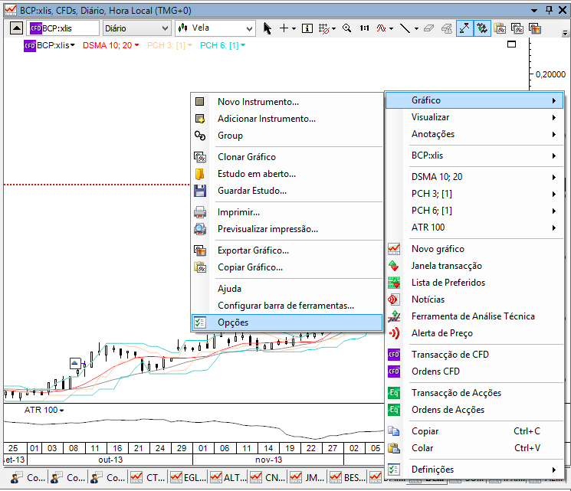The width and height of the screenshot is (571, 491).
Task: Open the PCH 6; [1] legend dropdown
Action: 243,45
